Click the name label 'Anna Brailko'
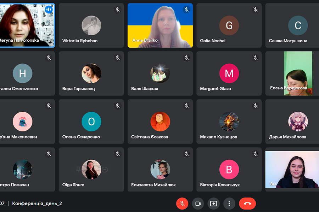 [145, 40]
